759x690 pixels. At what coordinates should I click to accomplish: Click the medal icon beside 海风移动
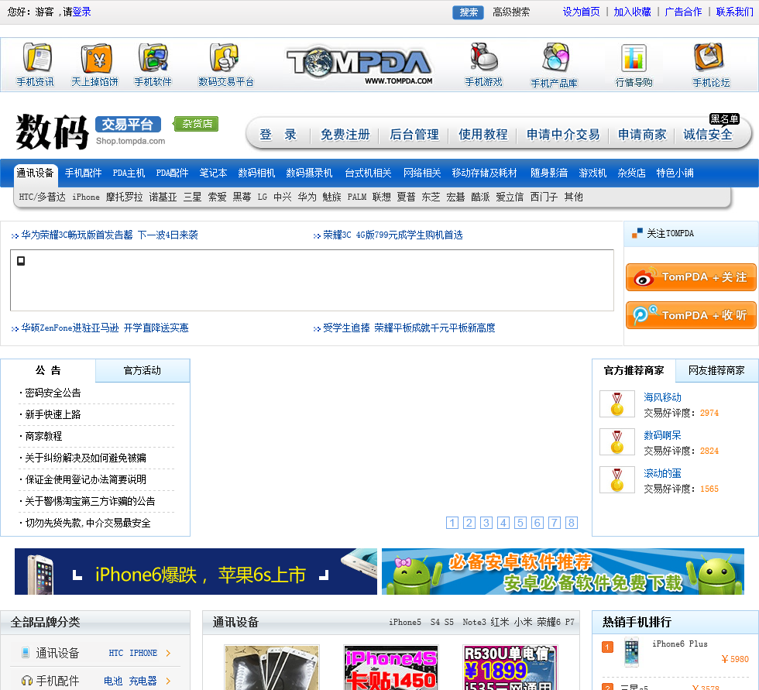(x=616, y=404)
